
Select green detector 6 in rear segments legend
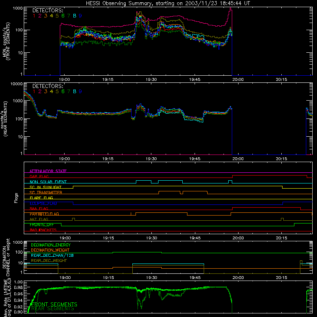63,92
